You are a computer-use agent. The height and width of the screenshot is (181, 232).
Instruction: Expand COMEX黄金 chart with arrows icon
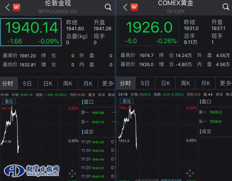(x=190, y=173)
